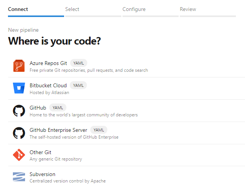
Task: Select Bitbucket Cloud option title
Action: (x=48, y=85)
